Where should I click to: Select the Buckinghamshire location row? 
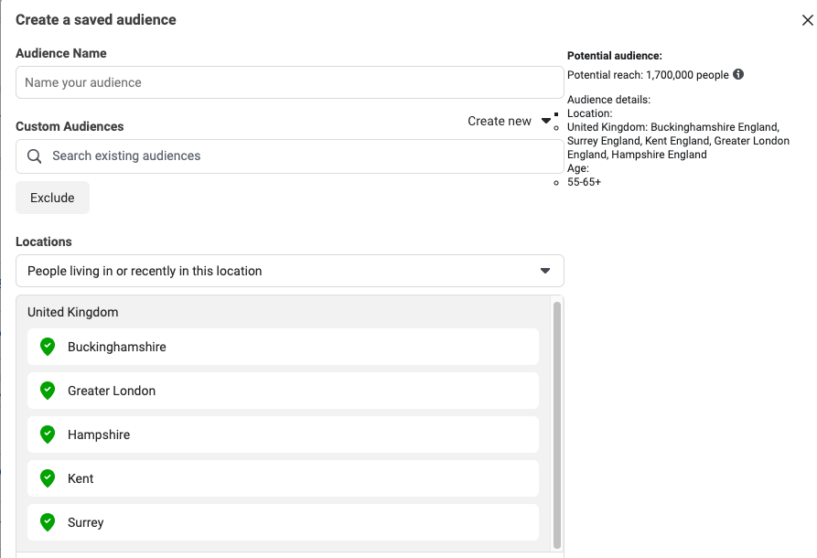click(283, 347)
